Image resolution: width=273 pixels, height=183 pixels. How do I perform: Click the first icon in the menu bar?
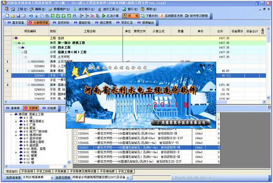(7, 9)
